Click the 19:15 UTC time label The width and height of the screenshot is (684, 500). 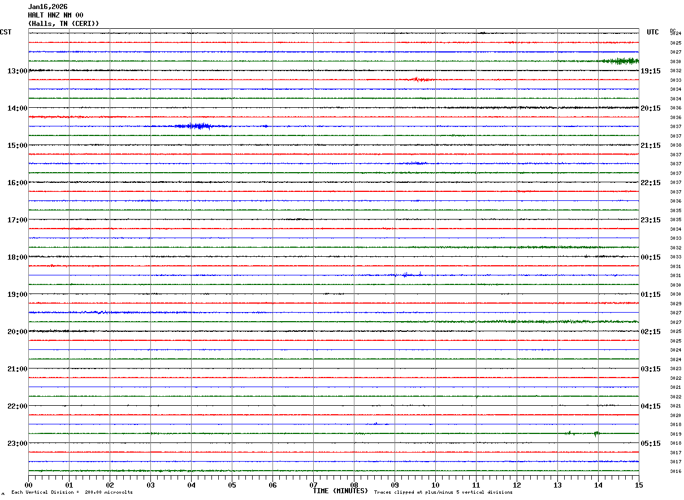(x=651, y=71)
